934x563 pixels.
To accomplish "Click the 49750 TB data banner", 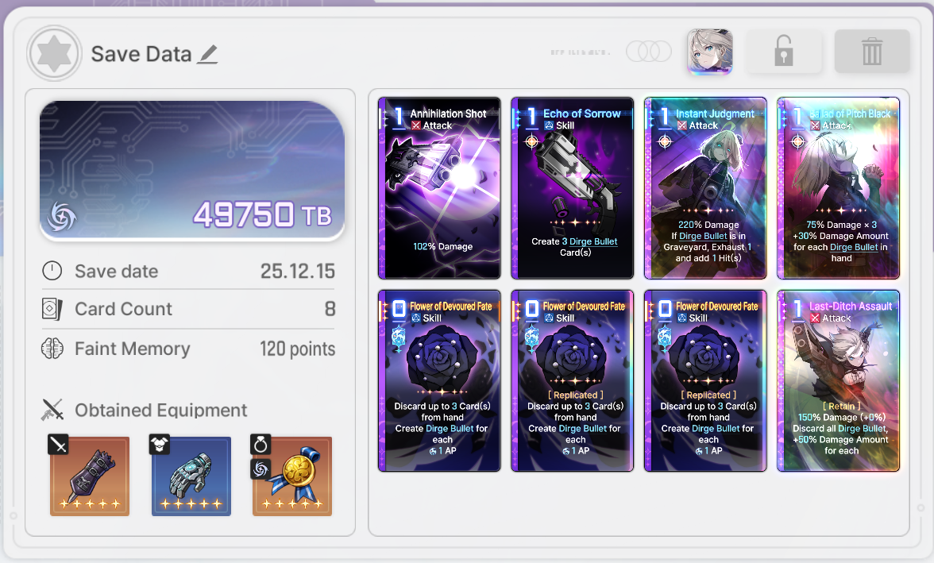I will tap(192, 171).
